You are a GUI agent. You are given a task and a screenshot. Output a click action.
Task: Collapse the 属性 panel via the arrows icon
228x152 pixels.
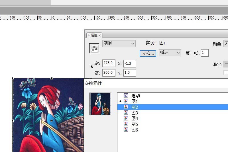tap(89, 35)
